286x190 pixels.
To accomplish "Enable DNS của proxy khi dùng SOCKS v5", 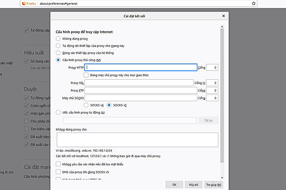I will (58, 171).
